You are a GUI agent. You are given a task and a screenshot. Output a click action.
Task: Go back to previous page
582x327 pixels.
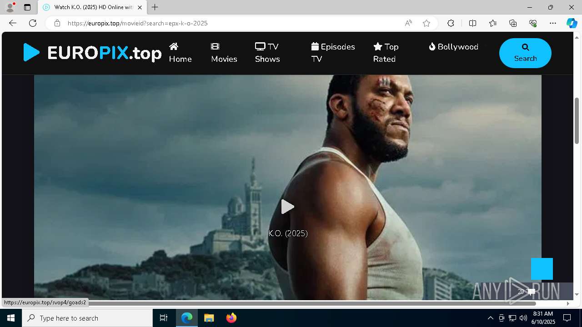(x=13, y=23)
